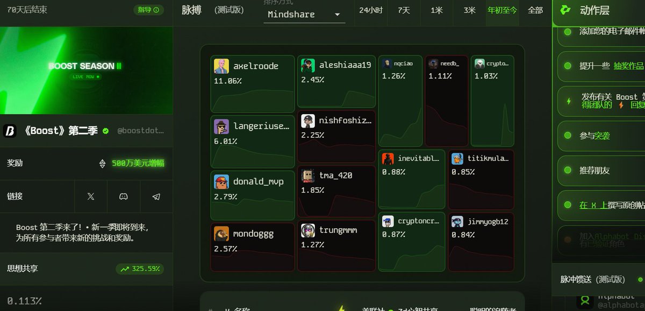Click donald_mvp's avatar
645x311 pixels.
(221, 182)
